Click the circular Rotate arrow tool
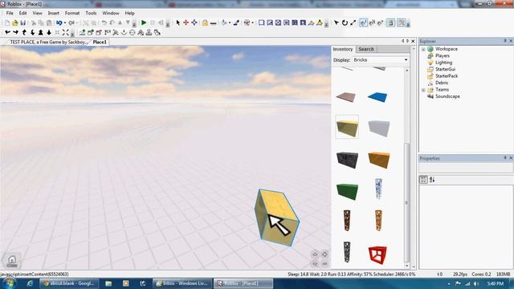Screen dimensions: 514x289 pos(345,23)
